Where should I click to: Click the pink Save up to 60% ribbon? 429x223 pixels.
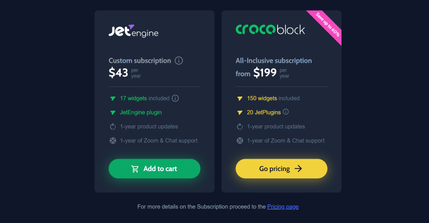click(327, 25)
